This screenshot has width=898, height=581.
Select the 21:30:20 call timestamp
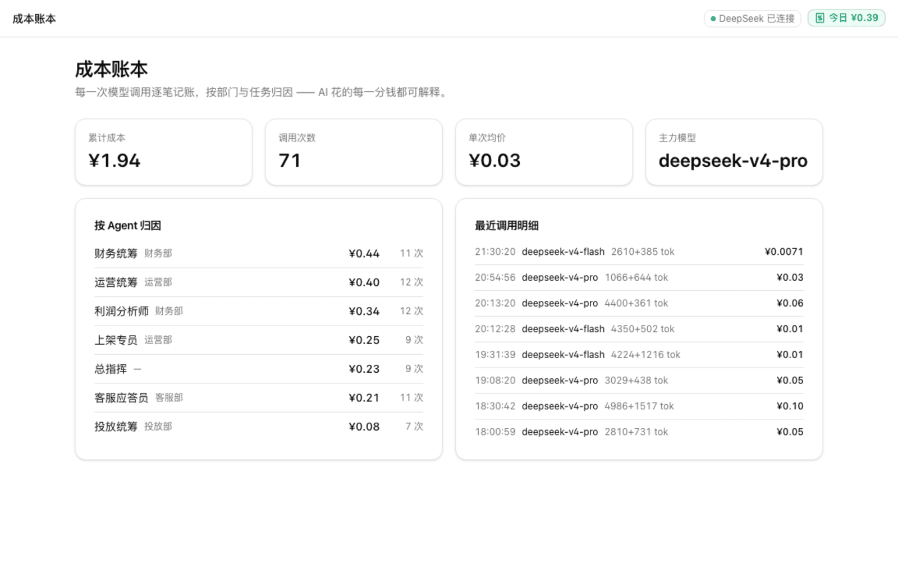pyautogui.click(x=495, y=252)
